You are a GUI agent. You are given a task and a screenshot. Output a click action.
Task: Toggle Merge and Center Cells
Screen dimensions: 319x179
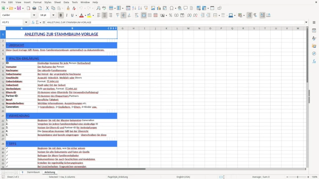(x=144, y=15)
